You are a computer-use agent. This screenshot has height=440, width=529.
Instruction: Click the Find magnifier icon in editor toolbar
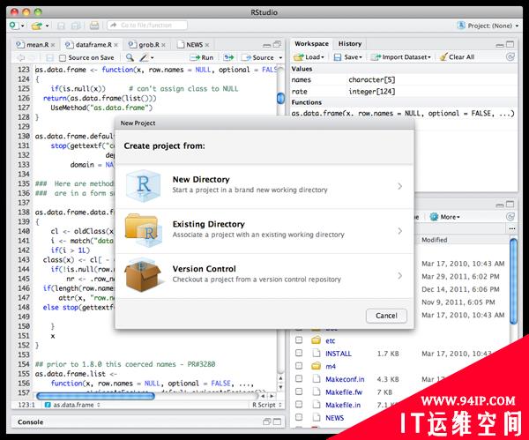pyautogui.click(x=130, y=57)
